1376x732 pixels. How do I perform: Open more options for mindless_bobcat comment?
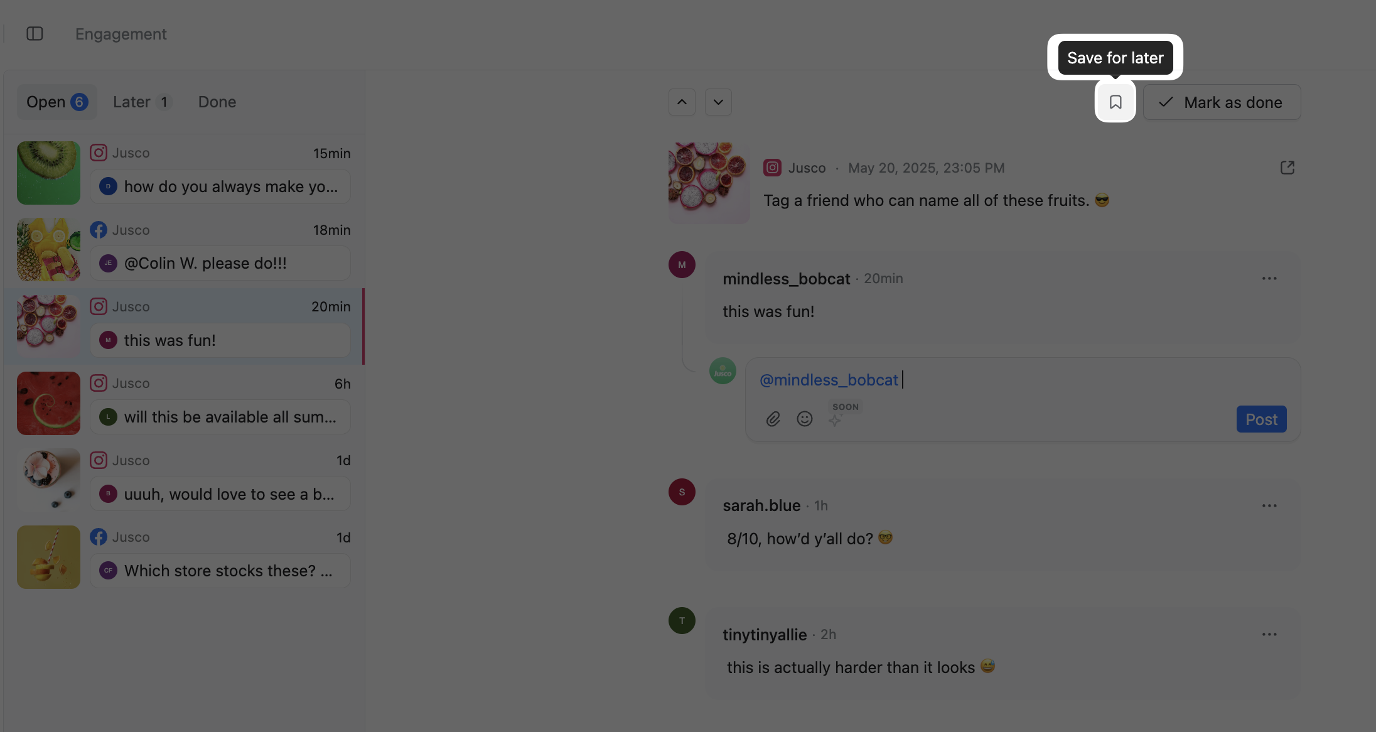coord(1269,278)
